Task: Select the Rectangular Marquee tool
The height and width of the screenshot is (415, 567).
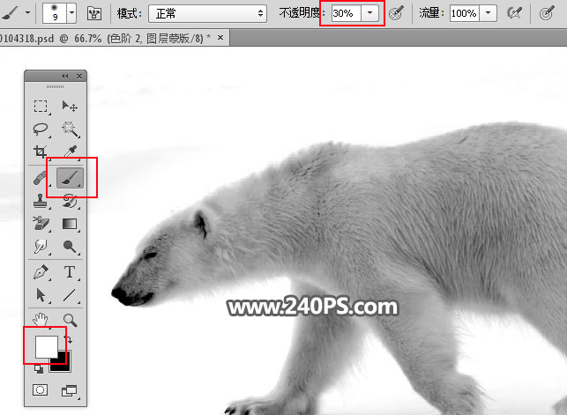Action: point(41,107)
